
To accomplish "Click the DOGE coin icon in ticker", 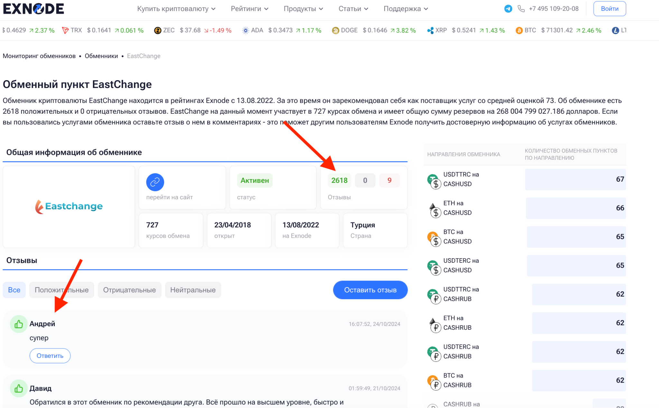I will (x=335, y=30).
